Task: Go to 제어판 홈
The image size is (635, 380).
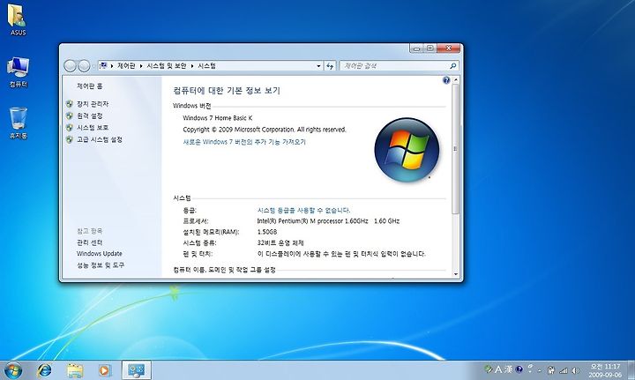Action: [x=89, y=86]
